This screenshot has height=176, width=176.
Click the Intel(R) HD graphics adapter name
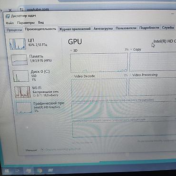point(165,41)
